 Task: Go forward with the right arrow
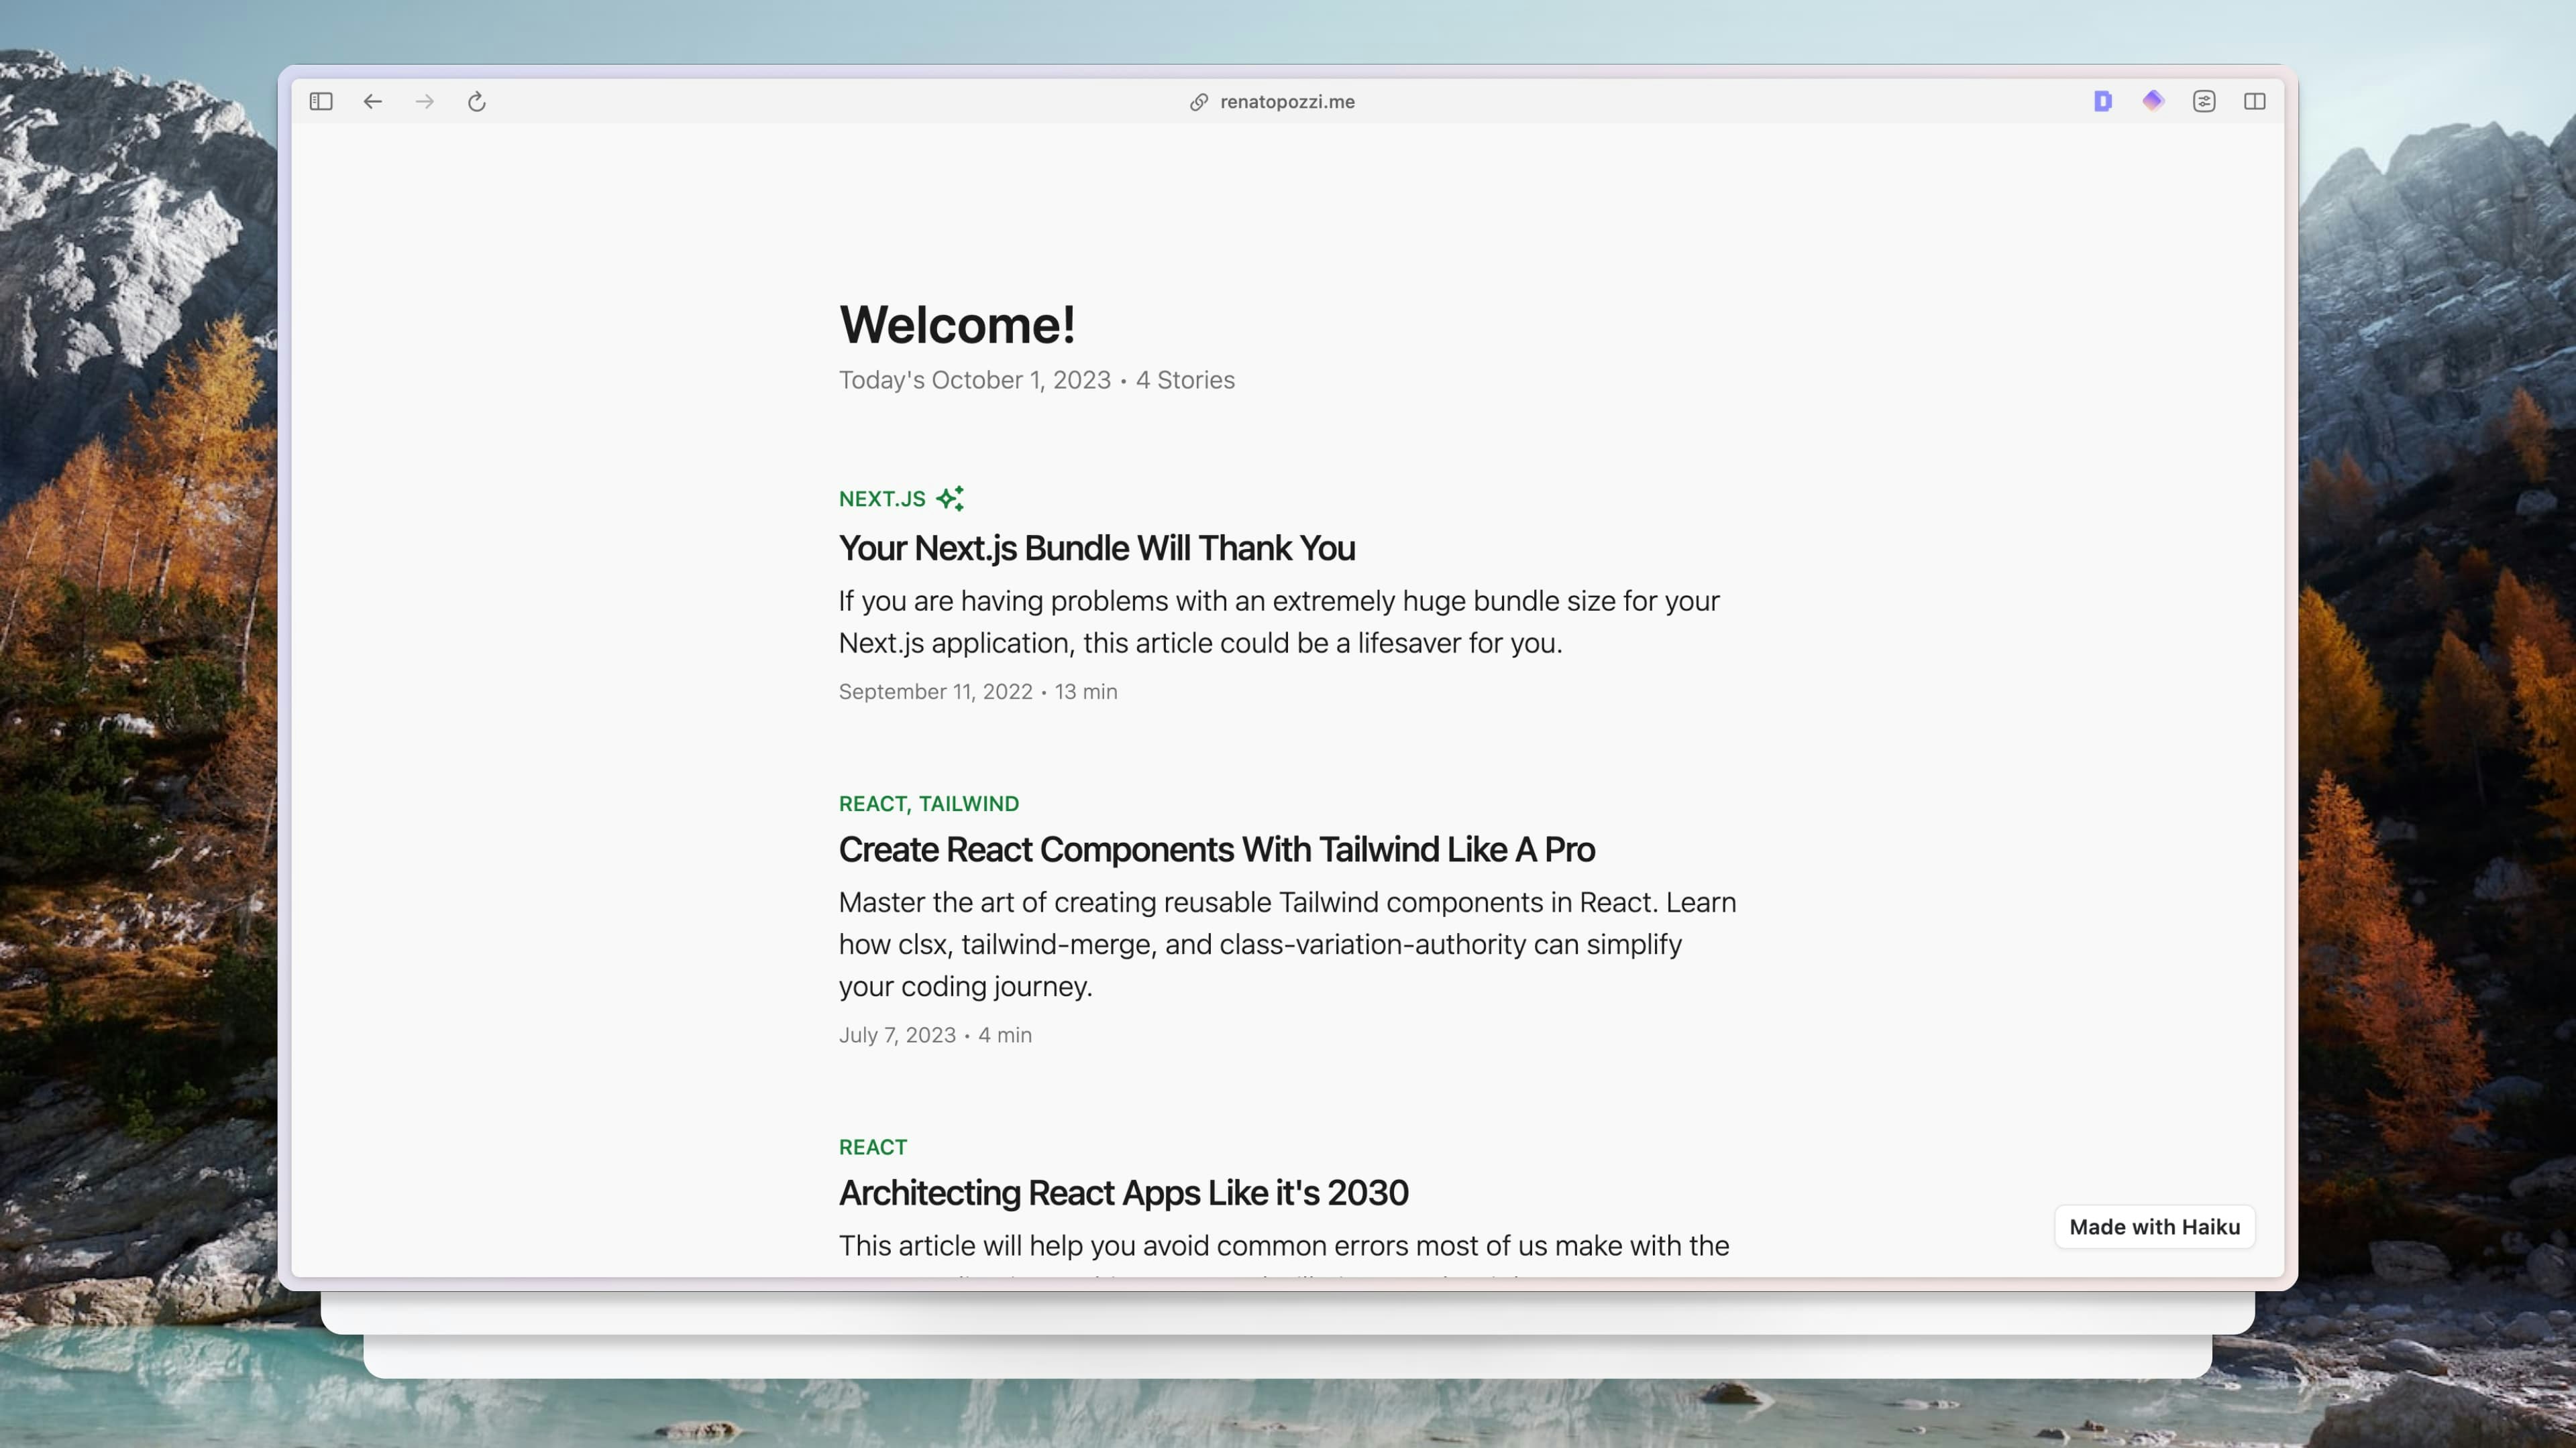(425, 101)
